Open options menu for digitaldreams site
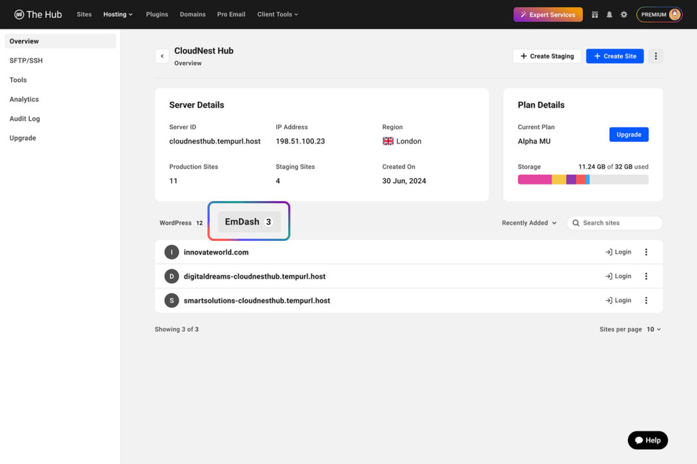The width and height of the screenshot is (697, 464). tap(646, 276)
